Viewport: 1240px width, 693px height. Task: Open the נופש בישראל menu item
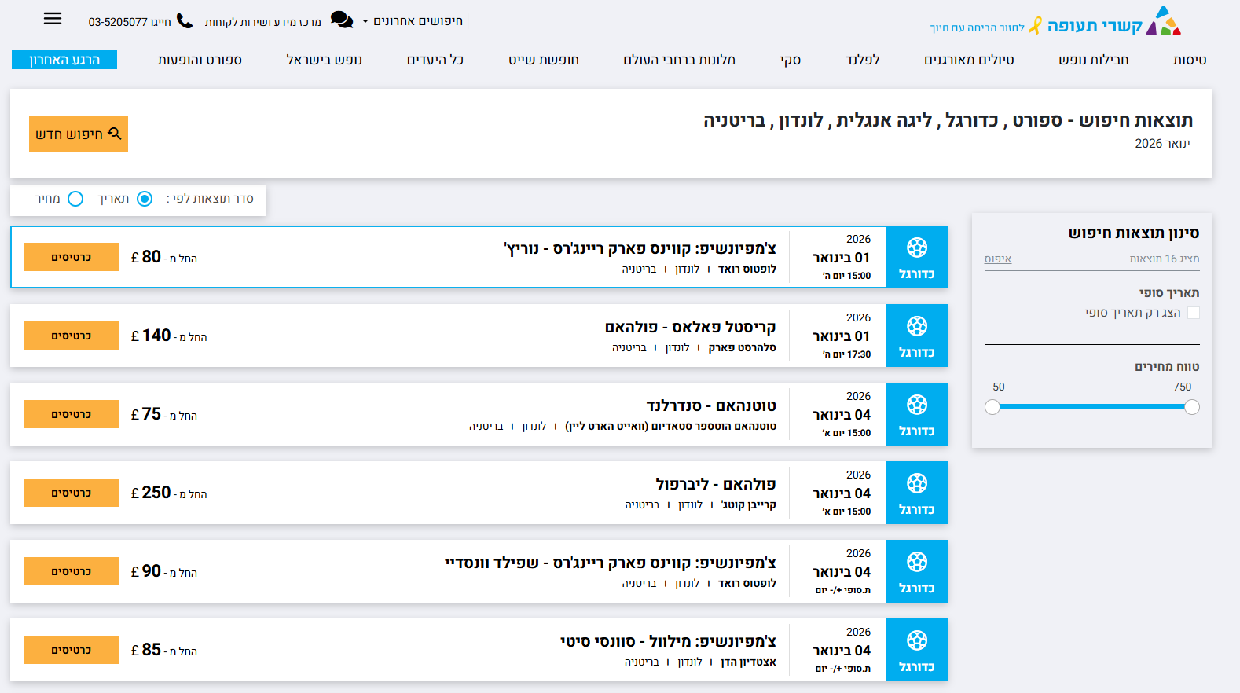(x=324, y=60)
